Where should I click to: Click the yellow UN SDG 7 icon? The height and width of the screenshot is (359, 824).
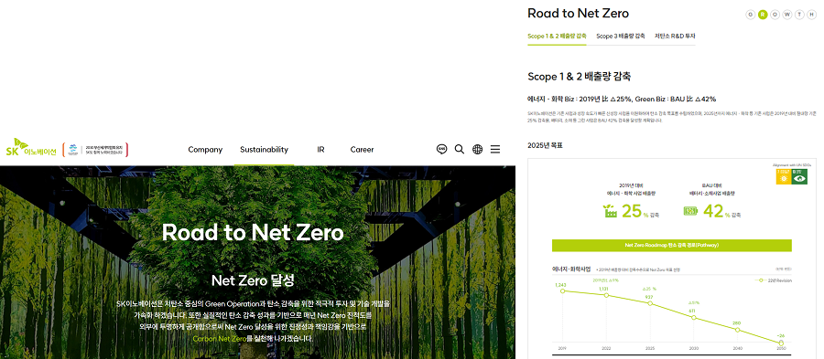[784, 176]
